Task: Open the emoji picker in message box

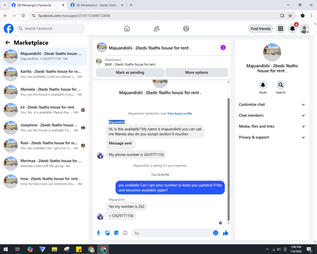Action: [x=216, y=233]
